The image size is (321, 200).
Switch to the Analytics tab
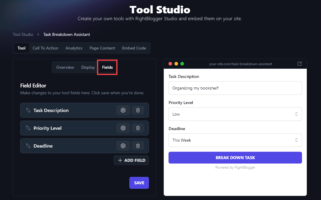(74, 48)
